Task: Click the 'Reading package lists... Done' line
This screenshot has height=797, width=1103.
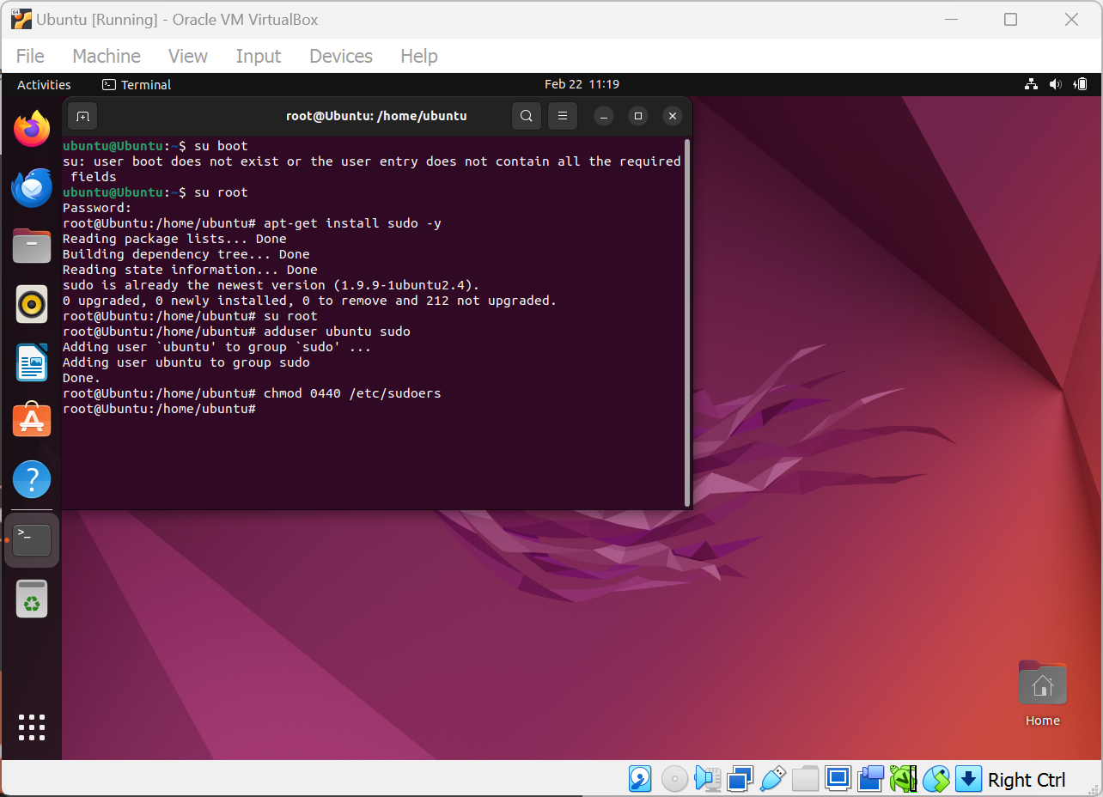Action: (174, 239)
